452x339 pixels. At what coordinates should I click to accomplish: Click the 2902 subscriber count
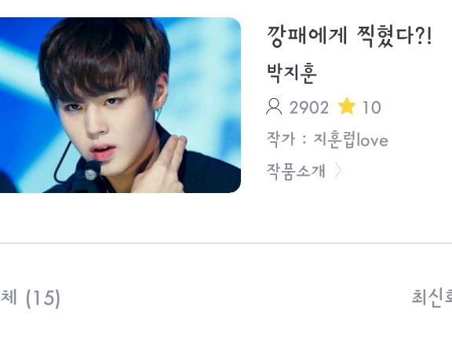click(308, 108)
